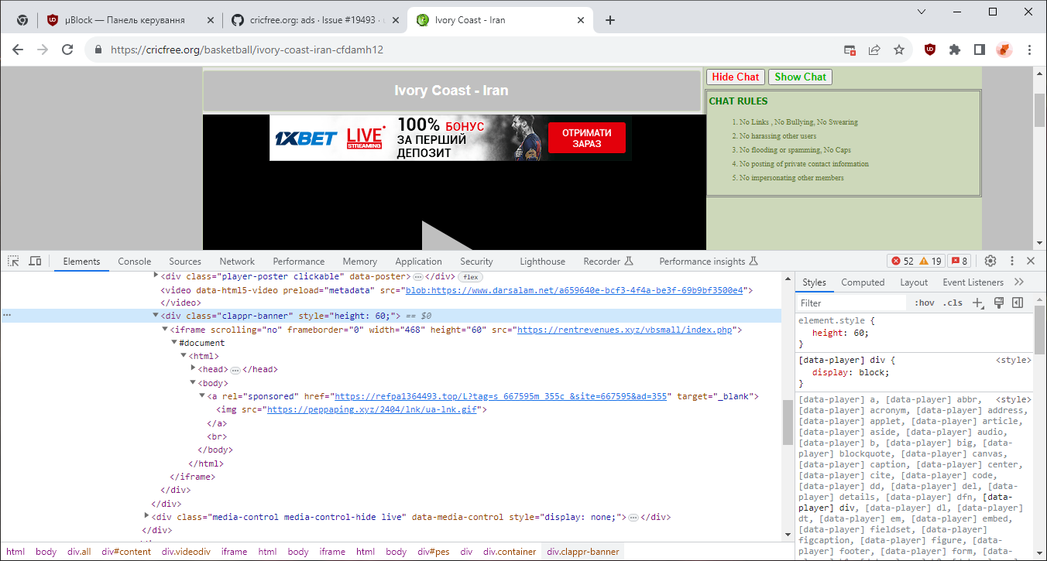Bookmark the page via star icon
The image size is (1047, 561).
[x=899, y=49]
